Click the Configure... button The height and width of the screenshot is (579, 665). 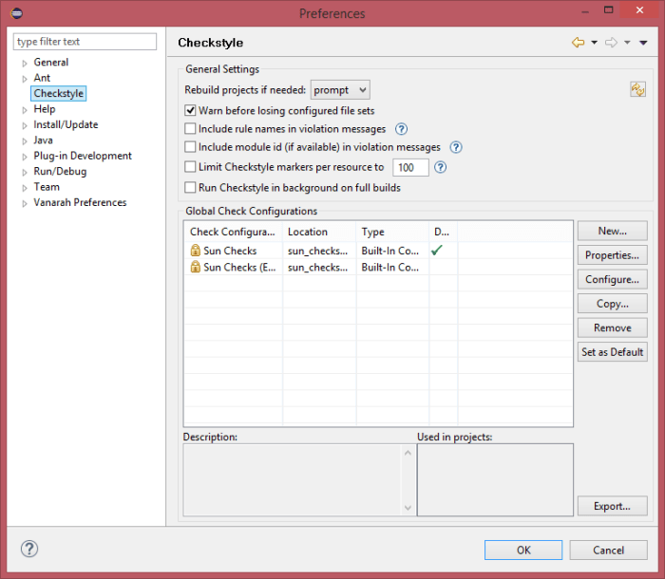click(x=613, y=279)
